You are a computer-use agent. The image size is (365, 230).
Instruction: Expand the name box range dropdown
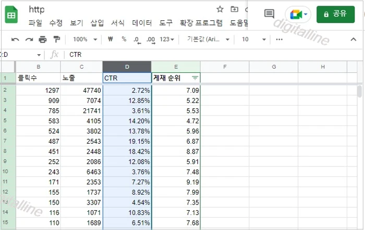tap(39, 55)
